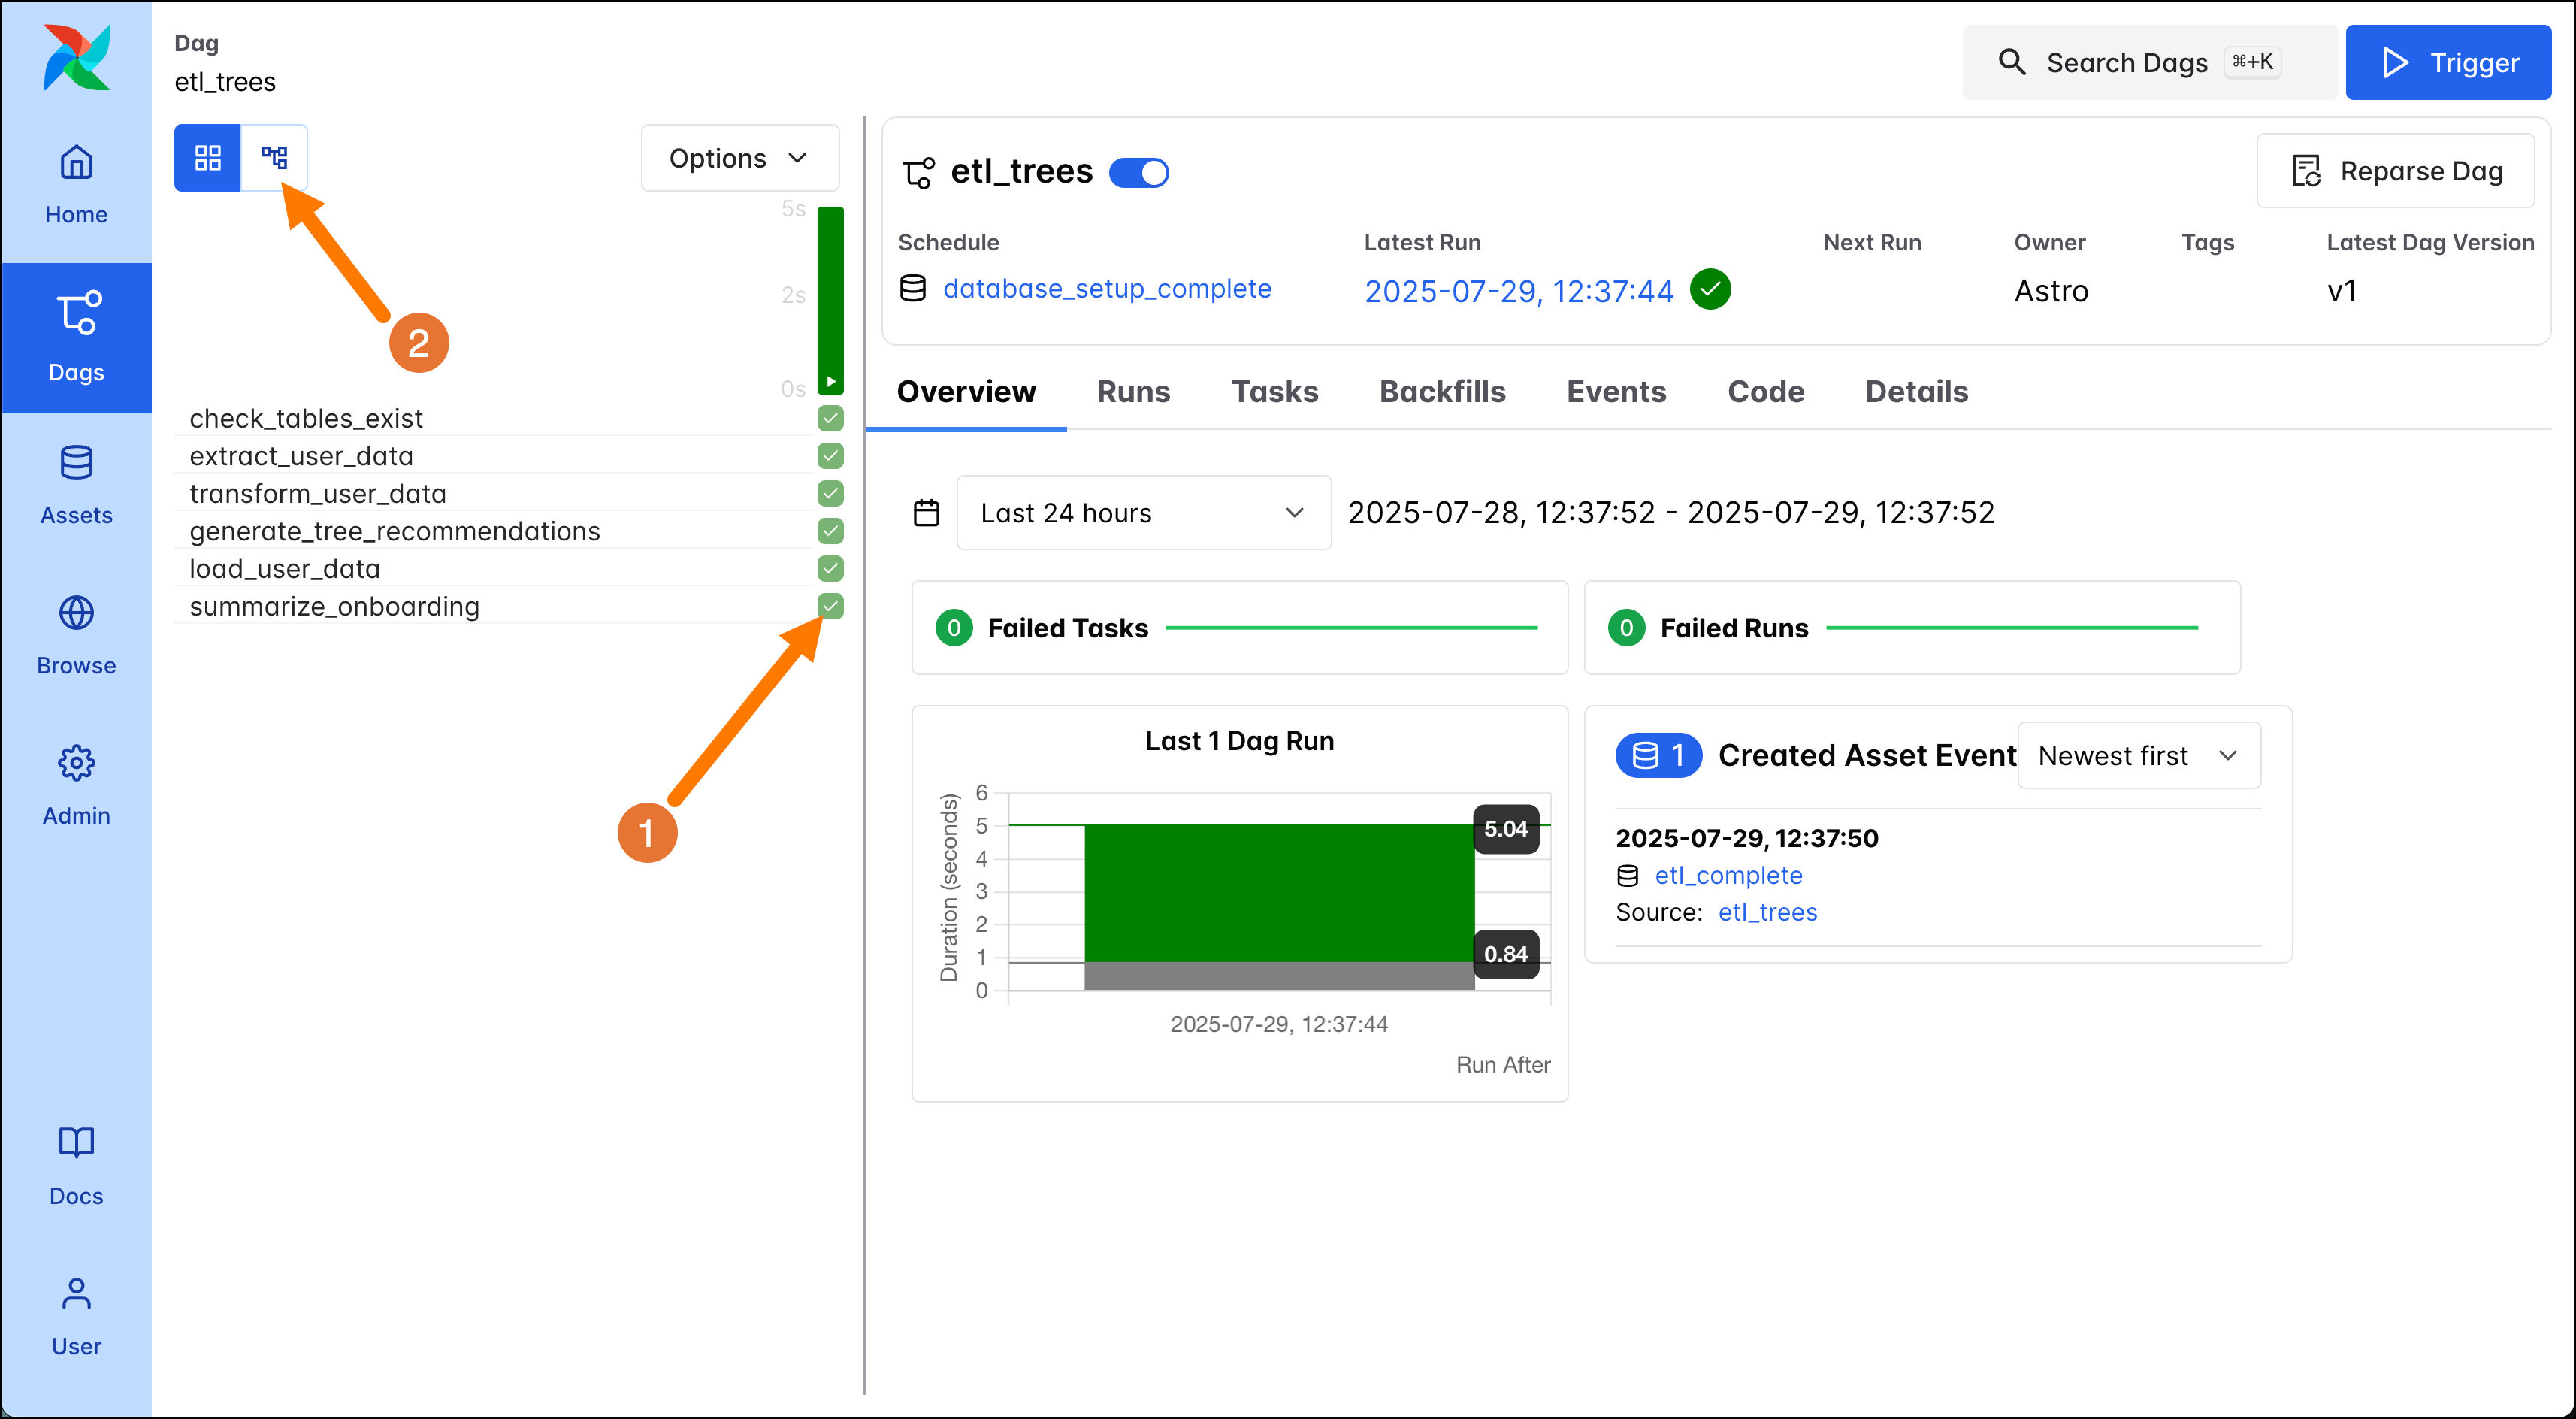Open the Backfills tab
Screen dimensions: 2576x1419
[x=1442, y=392]
